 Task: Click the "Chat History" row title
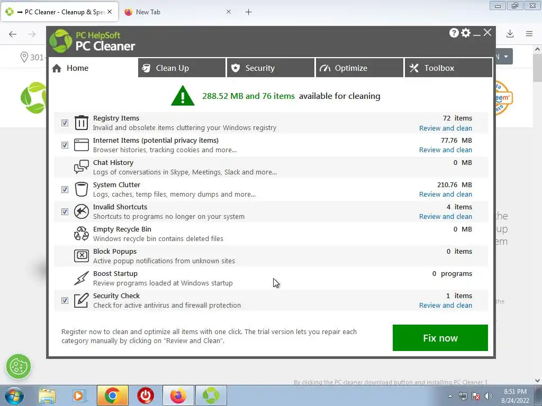(113, 163)
